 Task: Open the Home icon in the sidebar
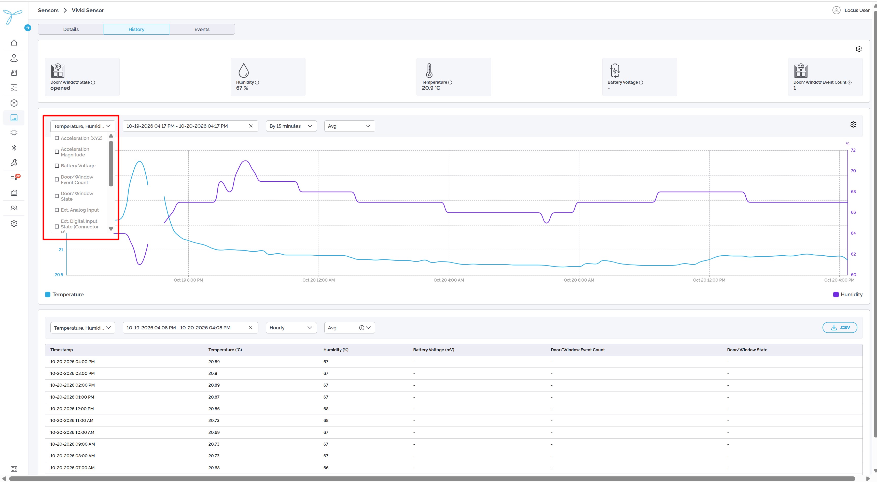pos(14,43)
